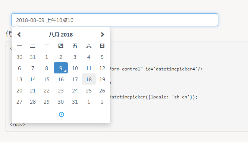Focus the date input showing 2018-08-09
Screen dimensions: 248x142
(x=114, y=20)
